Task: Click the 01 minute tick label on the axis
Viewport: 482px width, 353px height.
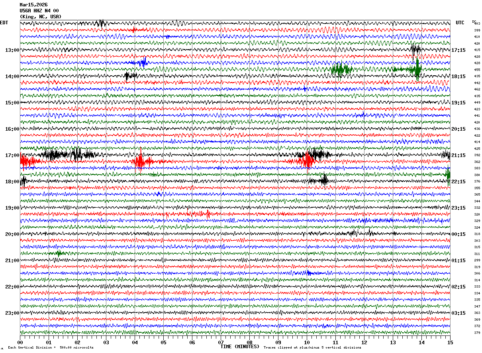Action: pos(49,342)
